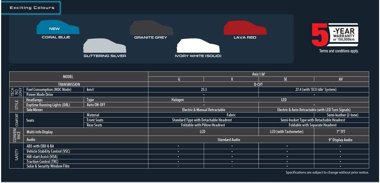
Task: Select the Glittering Silver car silhouette
Action: [104, 46]
